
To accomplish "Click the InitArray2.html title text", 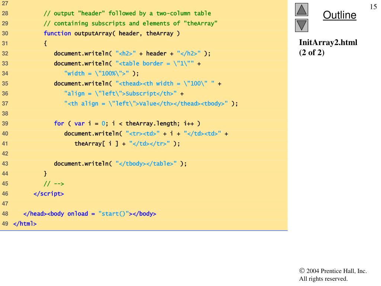I will click(328, 42).
